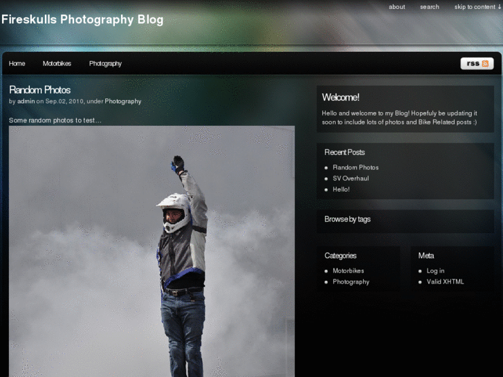This screenshot has height=377, width=503.
Task: Click the 'Some random photos to test…' text
Action: point(55,120)
